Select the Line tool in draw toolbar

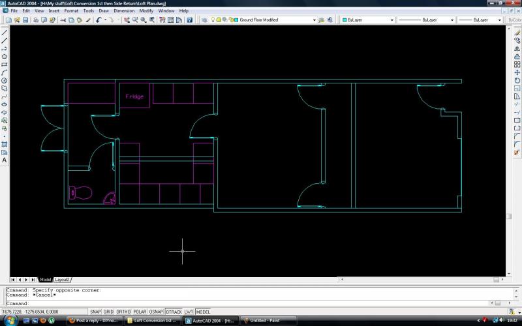point(5,31)
